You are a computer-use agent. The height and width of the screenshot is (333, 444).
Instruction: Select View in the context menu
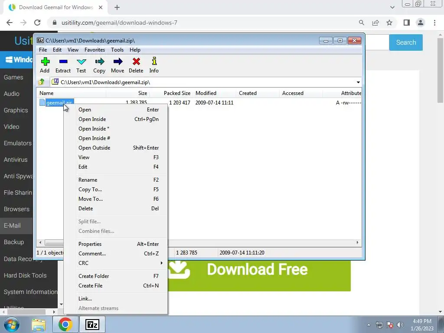(x=115, y=157)
